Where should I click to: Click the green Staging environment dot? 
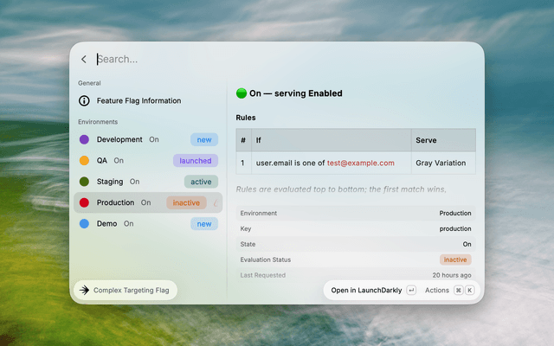pyautogui.click(x=84, y=182)
